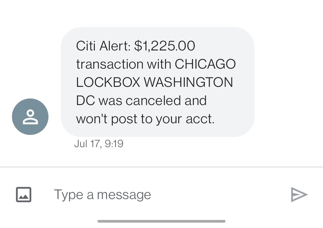The image size is (323, 228).
Task: Click the 'transaction with' text
Action: coord(124,64)
